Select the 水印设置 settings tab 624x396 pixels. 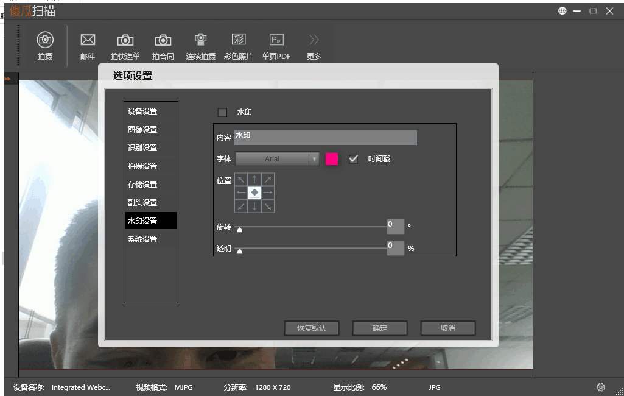coord(151,221)
